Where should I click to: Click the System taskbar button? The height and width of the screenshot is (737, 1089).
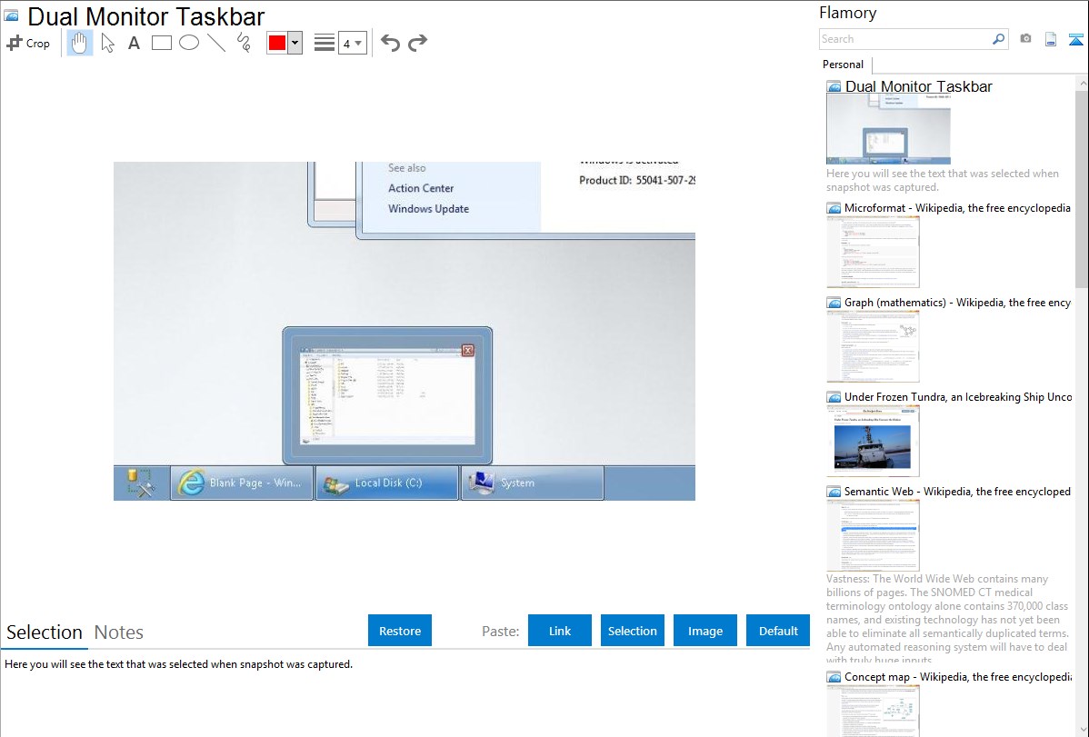click(x=532, y=483)
